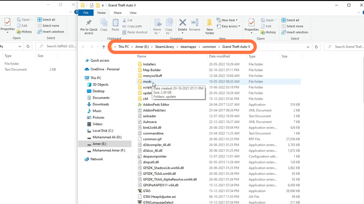Click the Up directory arrow
This screenshot has height=204, width=364.
coord(104,47)
